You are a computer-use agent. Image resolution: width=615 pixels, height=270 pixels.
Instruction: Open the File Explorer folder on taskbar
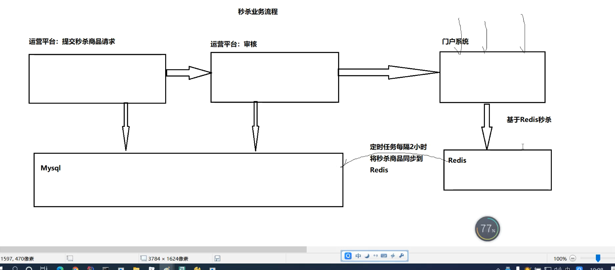pos(136,268)
